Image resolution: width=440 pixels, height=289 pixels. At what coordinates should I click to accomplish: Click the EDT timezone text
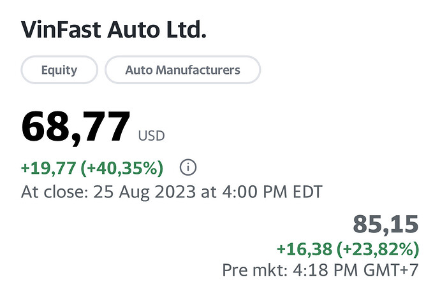[x=304, y=191]
